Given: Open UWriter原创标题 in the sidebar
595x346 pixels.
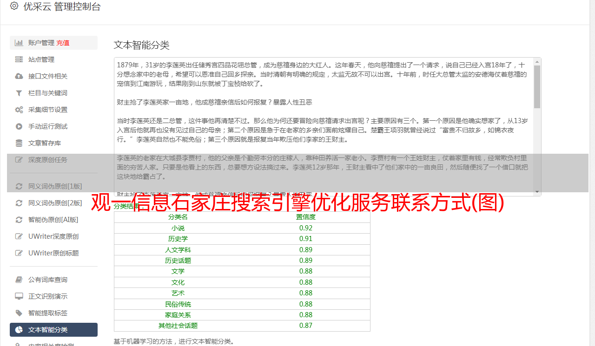Looking at the screenshot, I should 53,253.
